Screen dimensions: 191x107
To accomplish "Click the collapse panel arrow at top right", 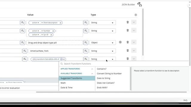I will pos(189,5).
